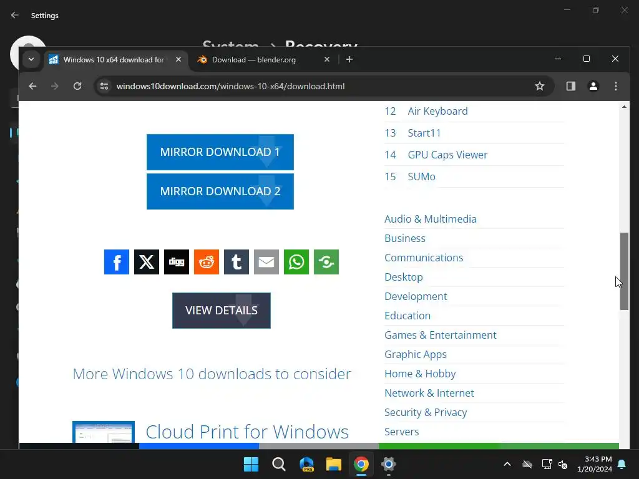Image resolution: width=639 pixels, height=479 pixels.
Task: Go forward in Chrome browser
Action: tap(55, 86)
